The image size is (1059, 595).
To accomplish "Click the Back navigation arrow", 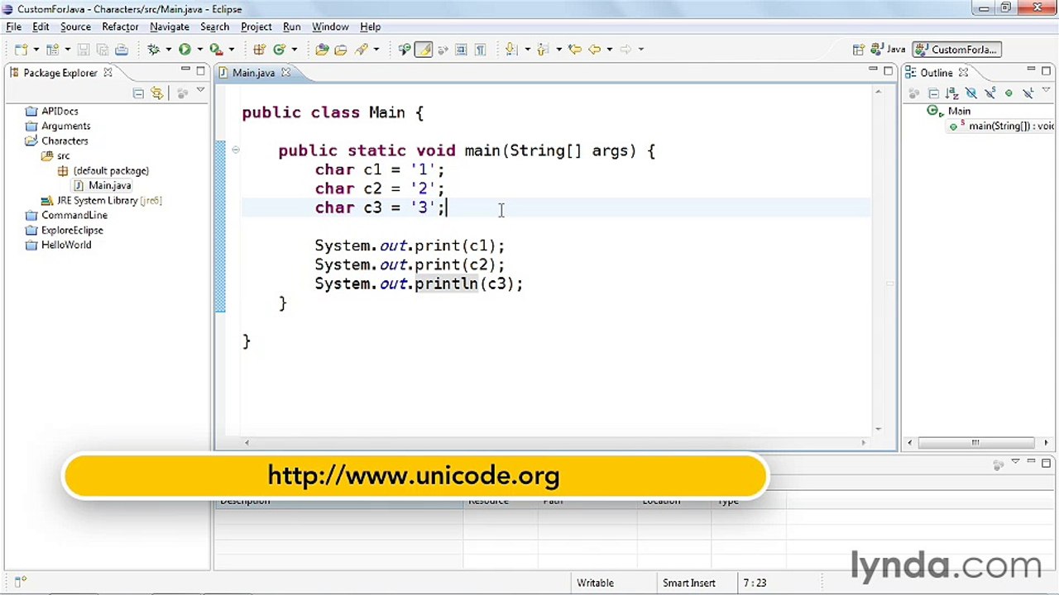I will coord(594,50).
